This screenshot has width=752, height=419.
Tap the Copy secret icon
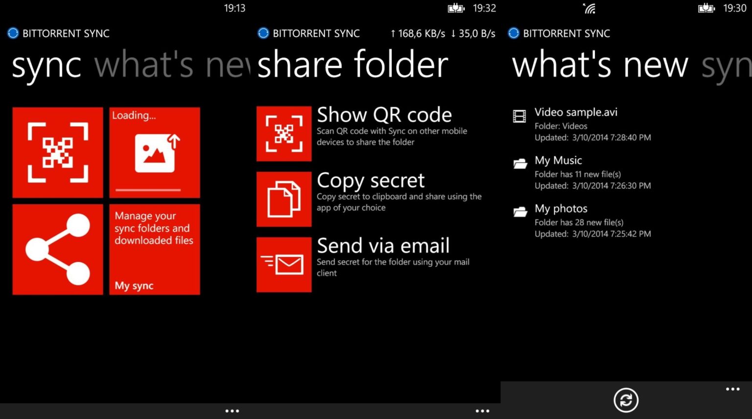pos(284,199)
